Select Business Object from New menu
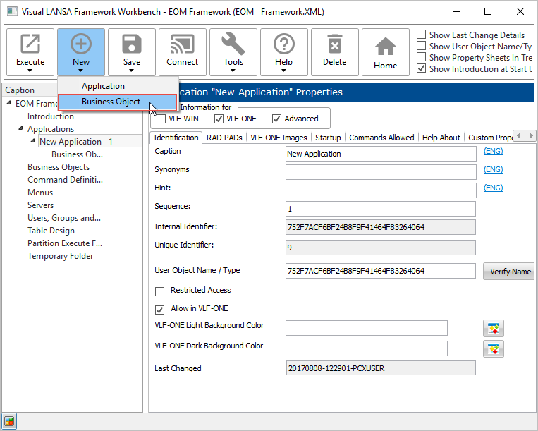The width and height of the screenshot is (538, 431). point(111,102)
